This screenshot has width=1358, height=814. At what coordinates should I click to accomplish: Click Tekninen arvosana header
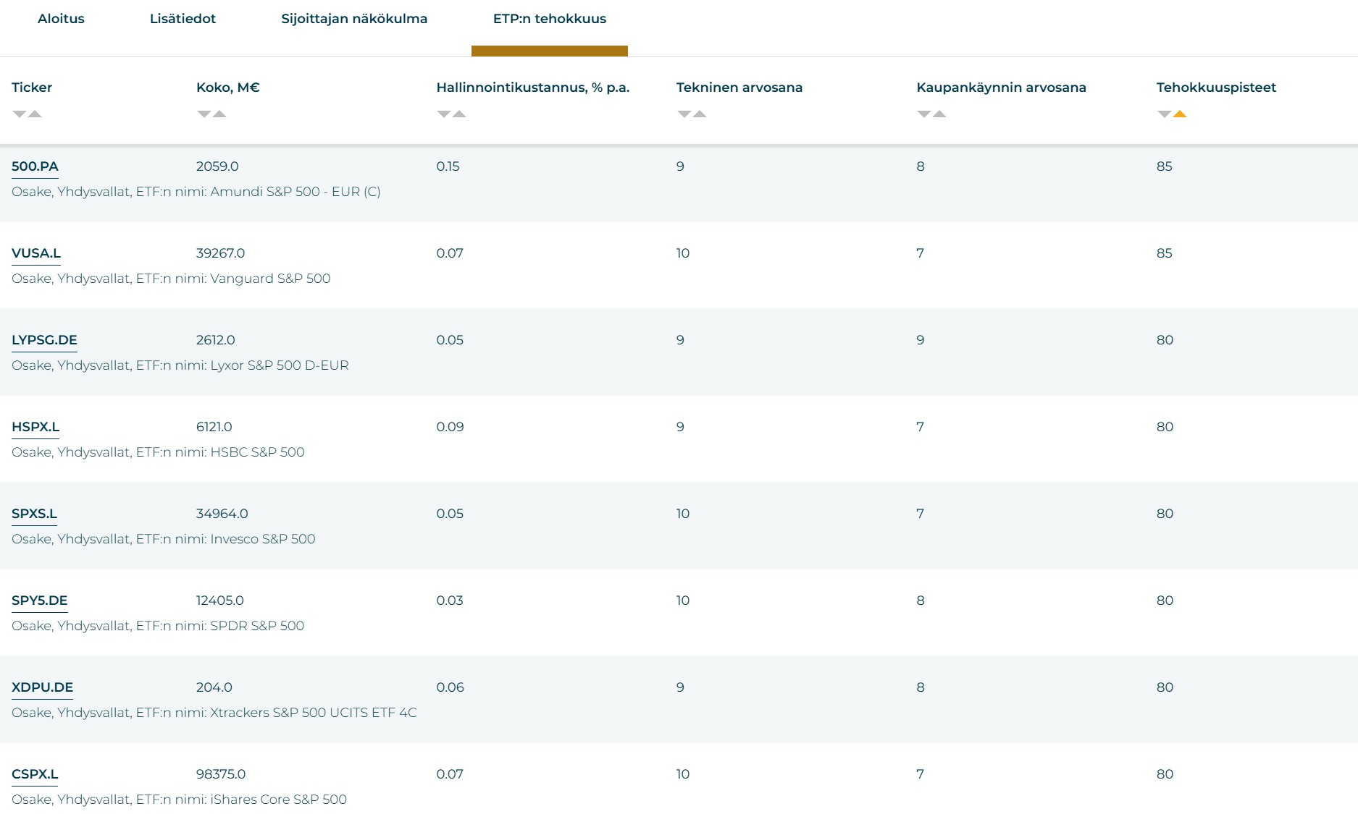[739, 88]
